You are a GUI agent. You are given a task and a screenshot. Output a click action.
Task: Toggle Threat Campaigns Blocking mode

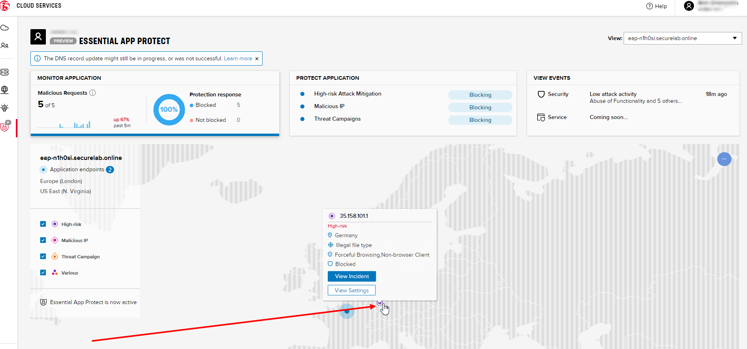pyautogui.click(x=480, y=120)
